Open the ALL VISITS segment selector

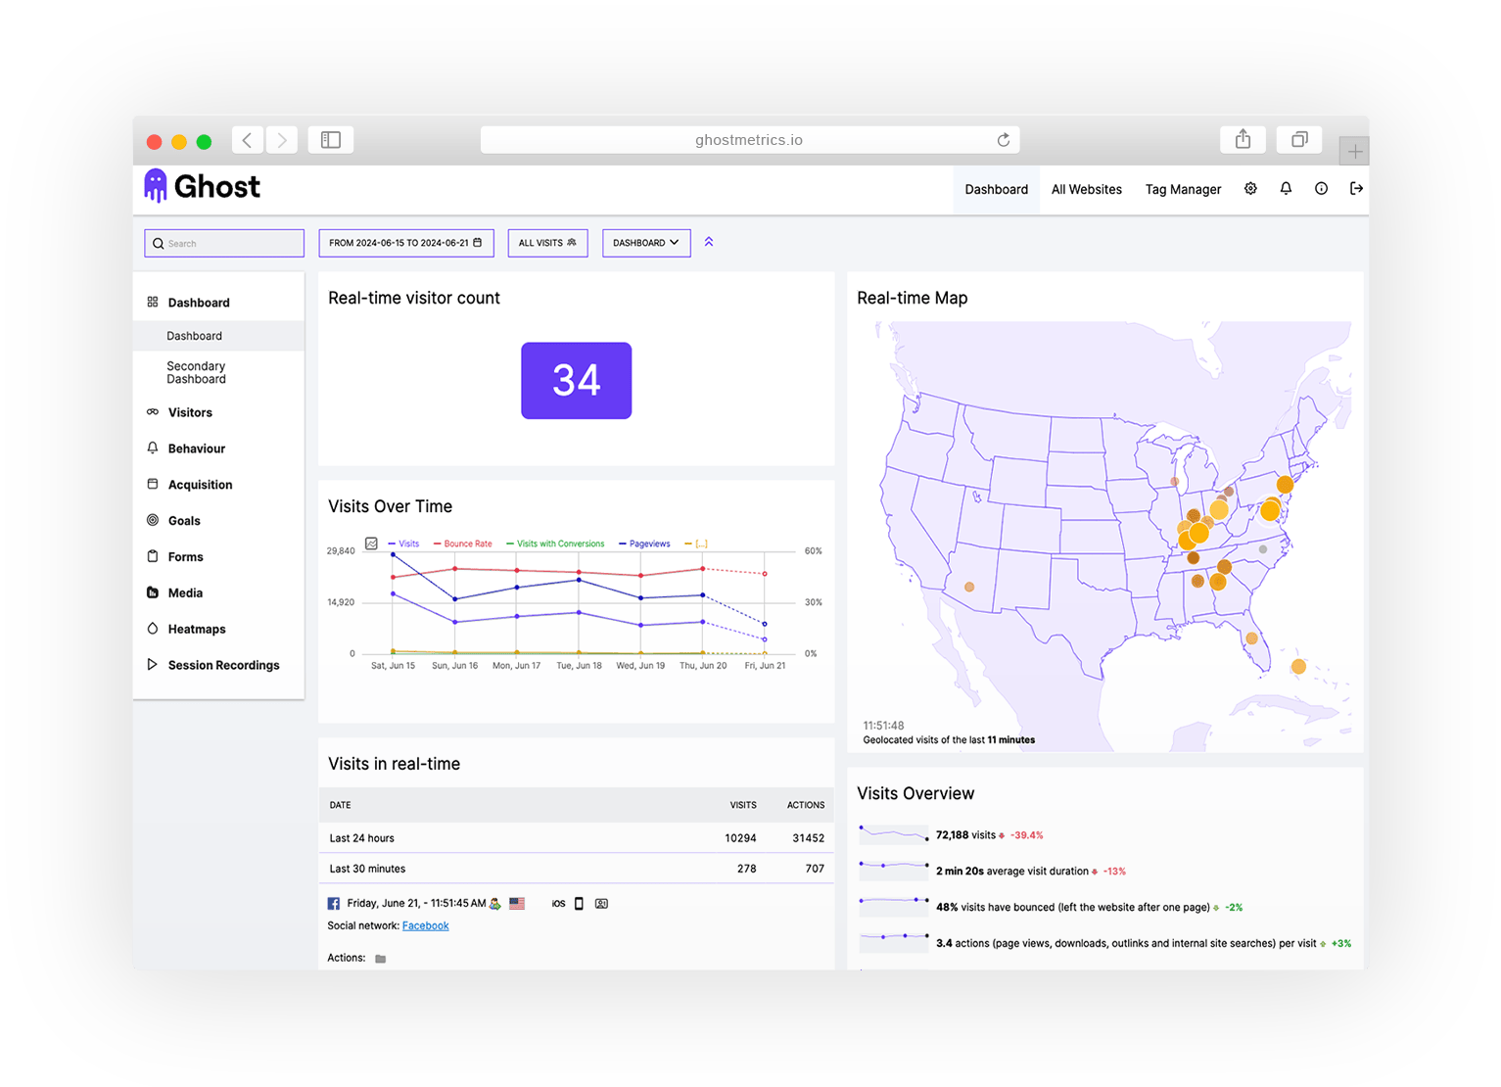coord(547,242)
